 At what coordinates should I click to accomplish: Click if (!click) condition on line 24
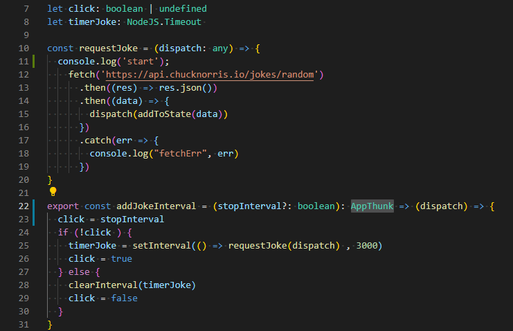coord(89,233)
